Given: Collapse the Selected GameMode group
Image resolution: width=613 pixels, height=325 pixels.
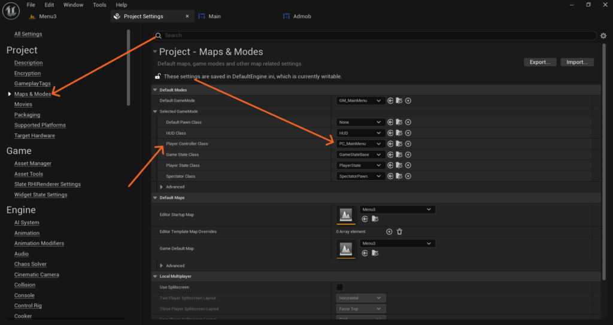Looking at the screenshot, I should [155, 111].
